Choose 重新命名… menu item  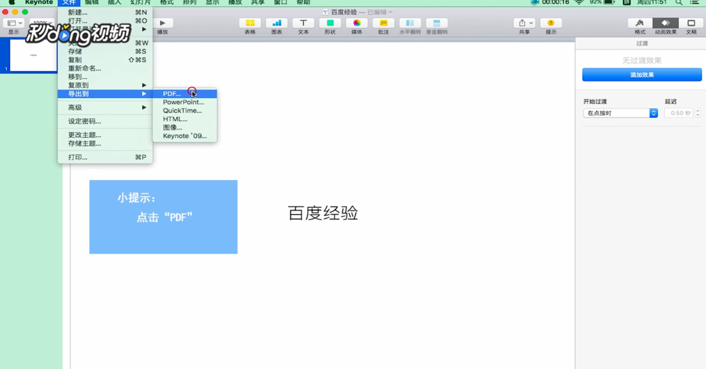coord(105,68)
